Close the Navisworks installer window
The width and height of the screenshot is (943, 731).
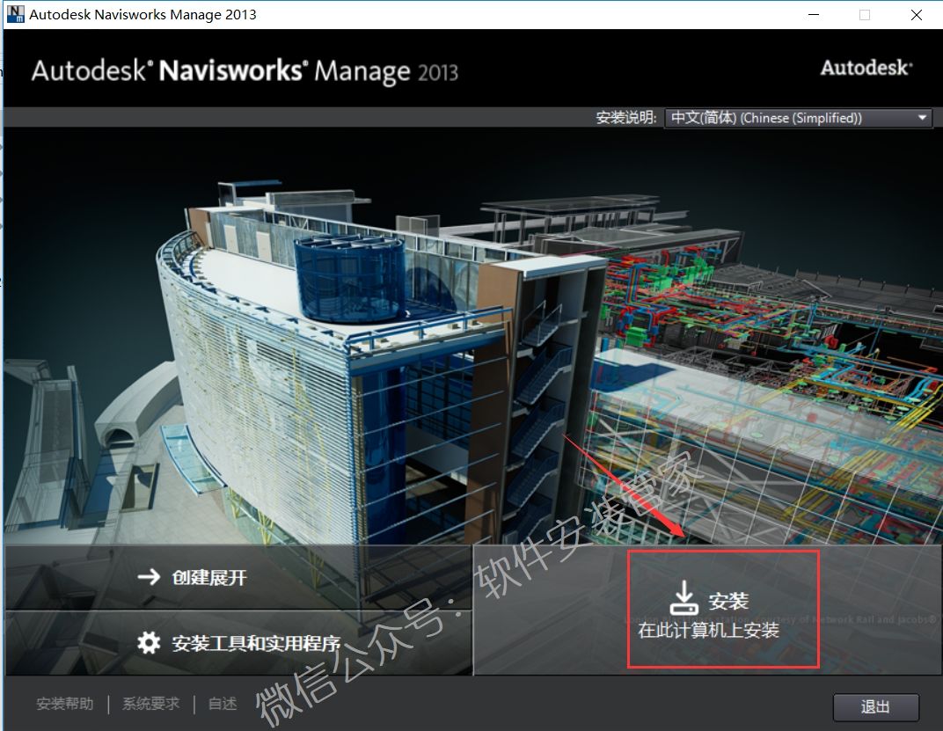[917, 15]
